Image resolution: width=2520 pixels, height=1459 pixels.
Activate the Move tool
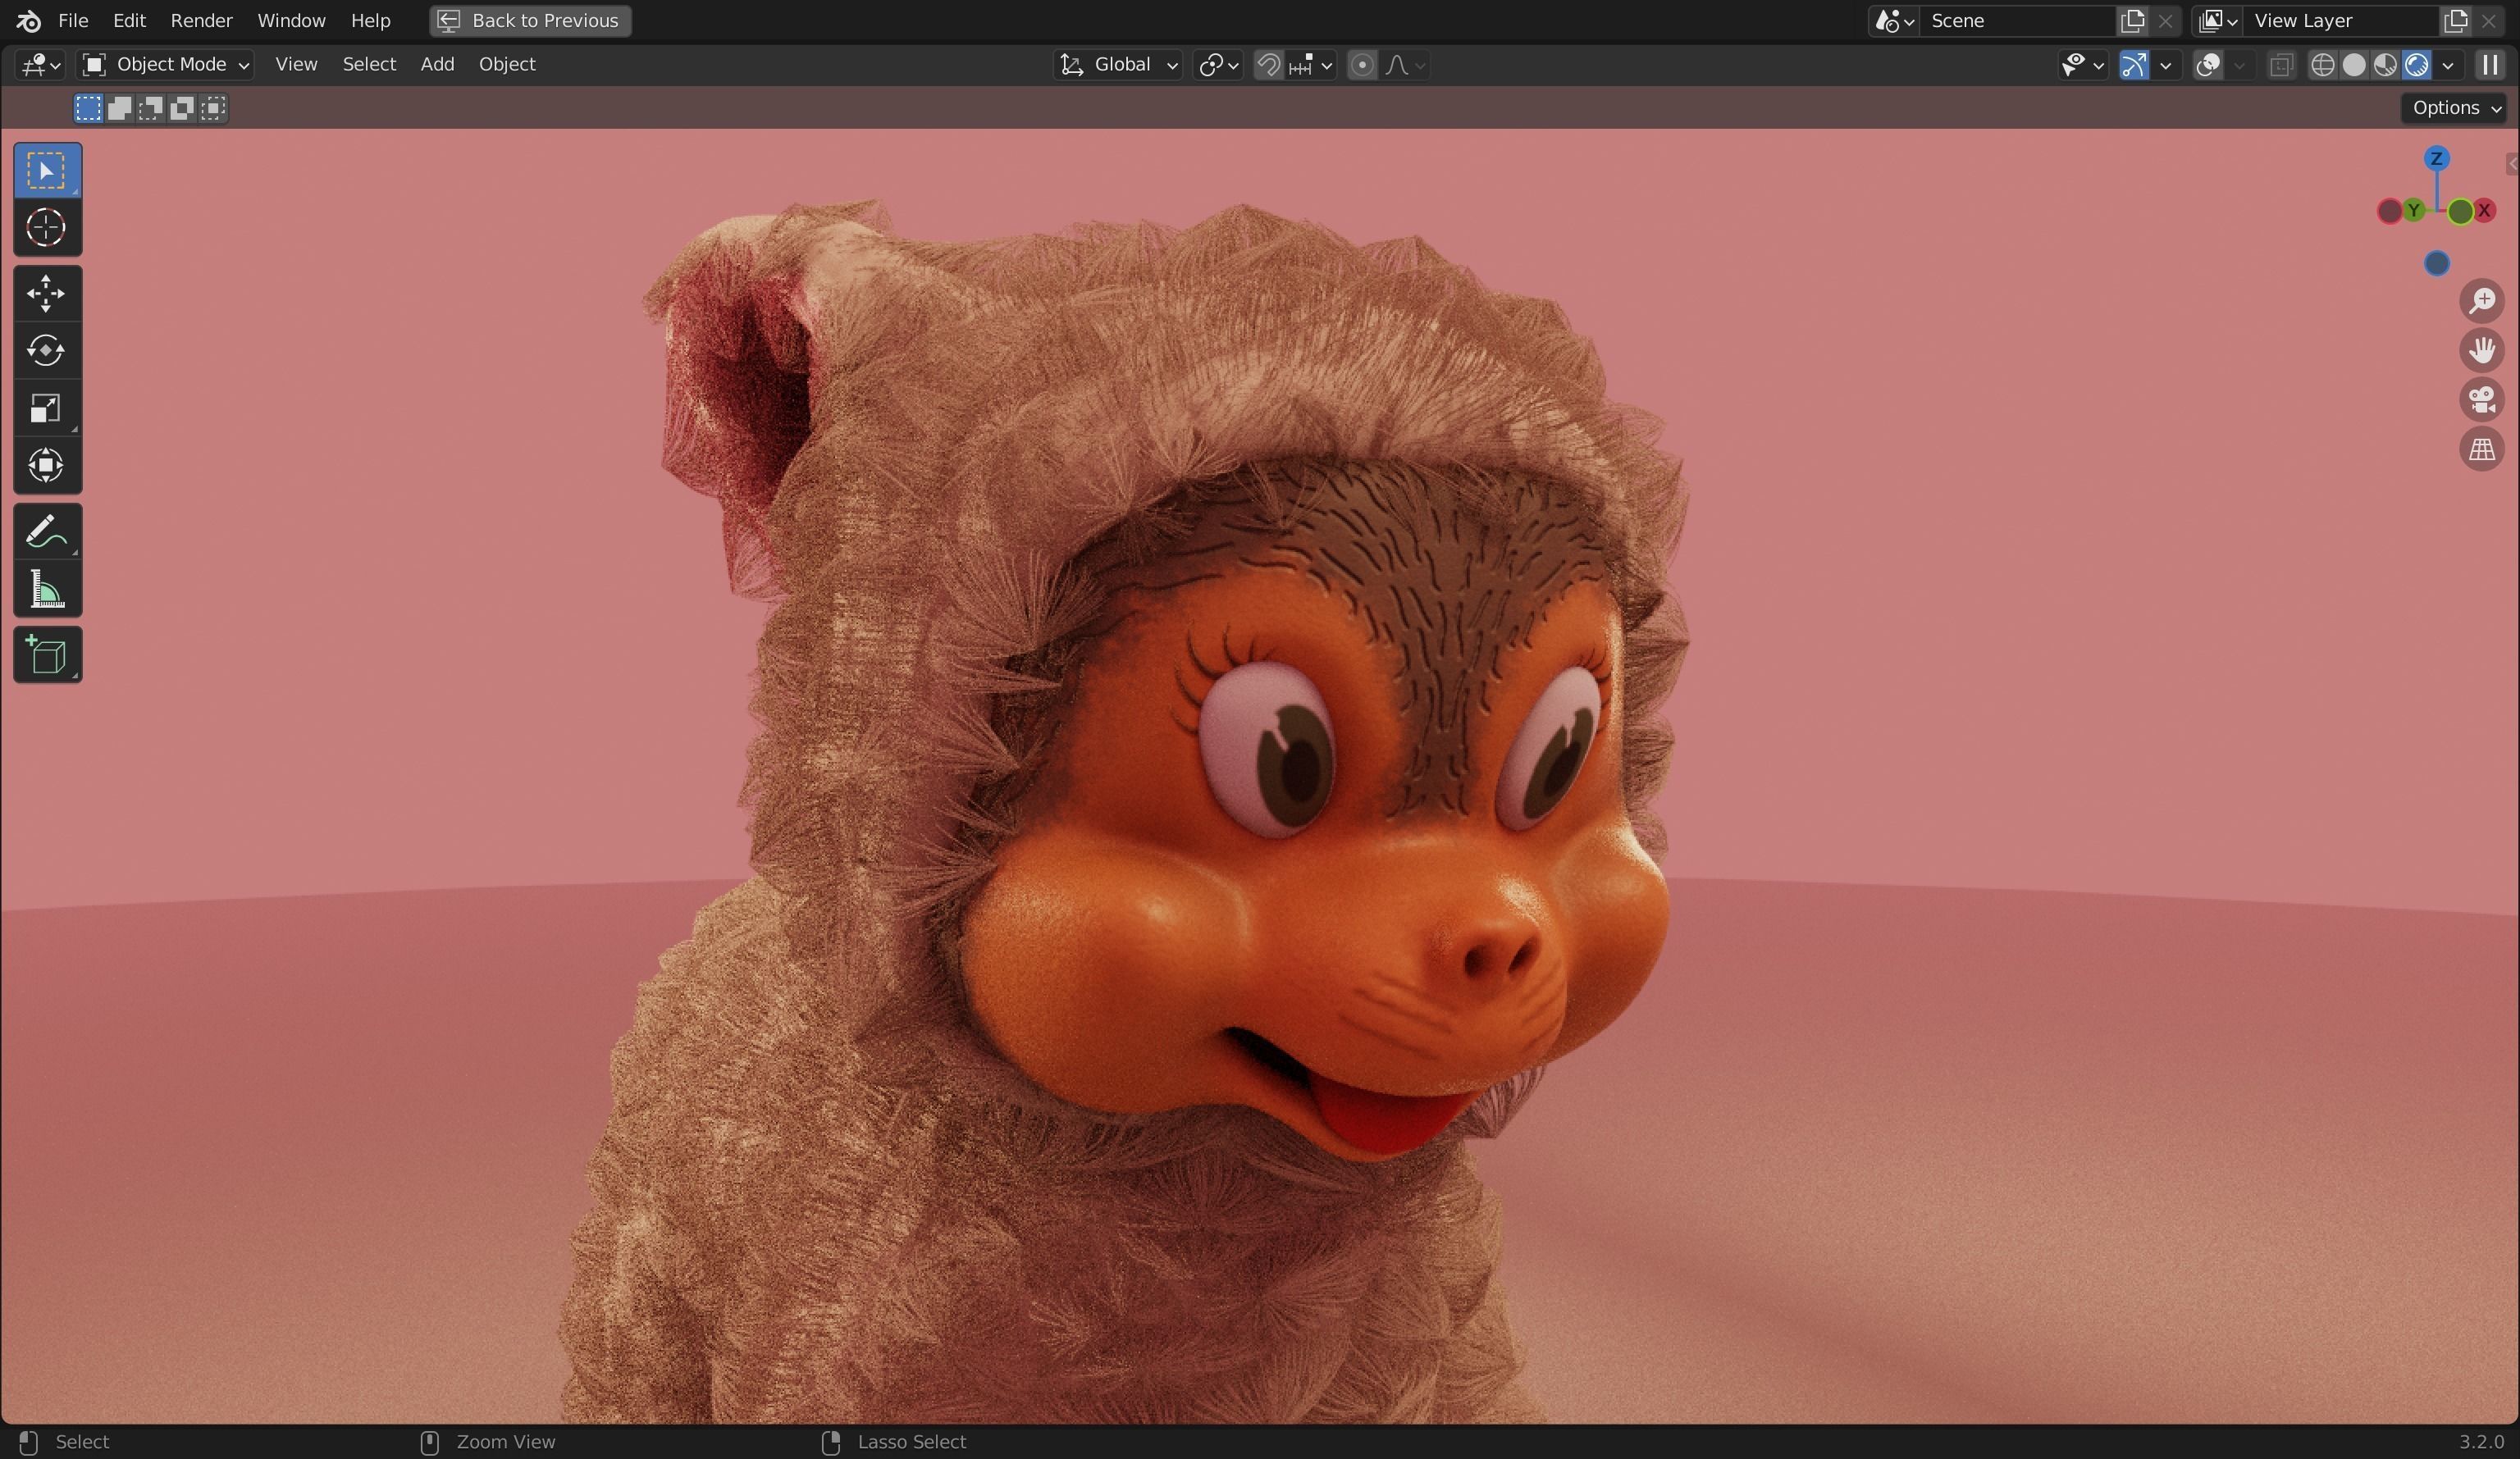pyautogui.click(x=46, y=294)
